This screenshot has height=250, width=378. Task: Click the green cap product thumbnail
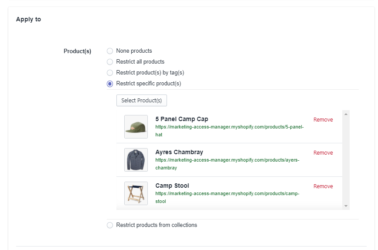coord(136,127)
